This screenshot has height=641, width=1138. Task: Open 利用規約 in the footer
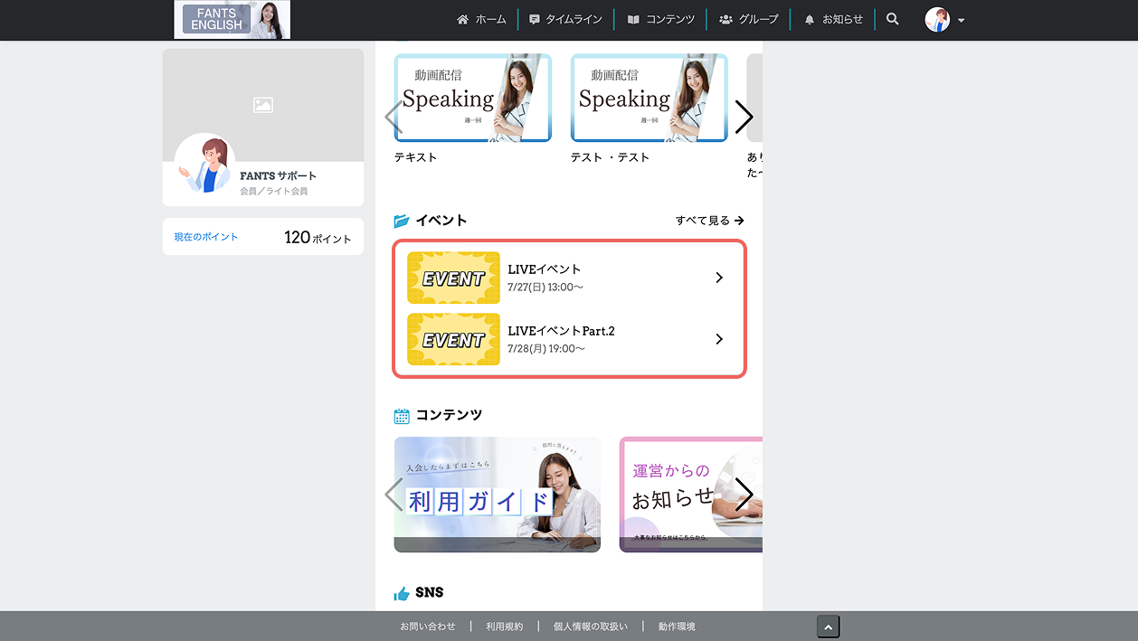(504, 627)
